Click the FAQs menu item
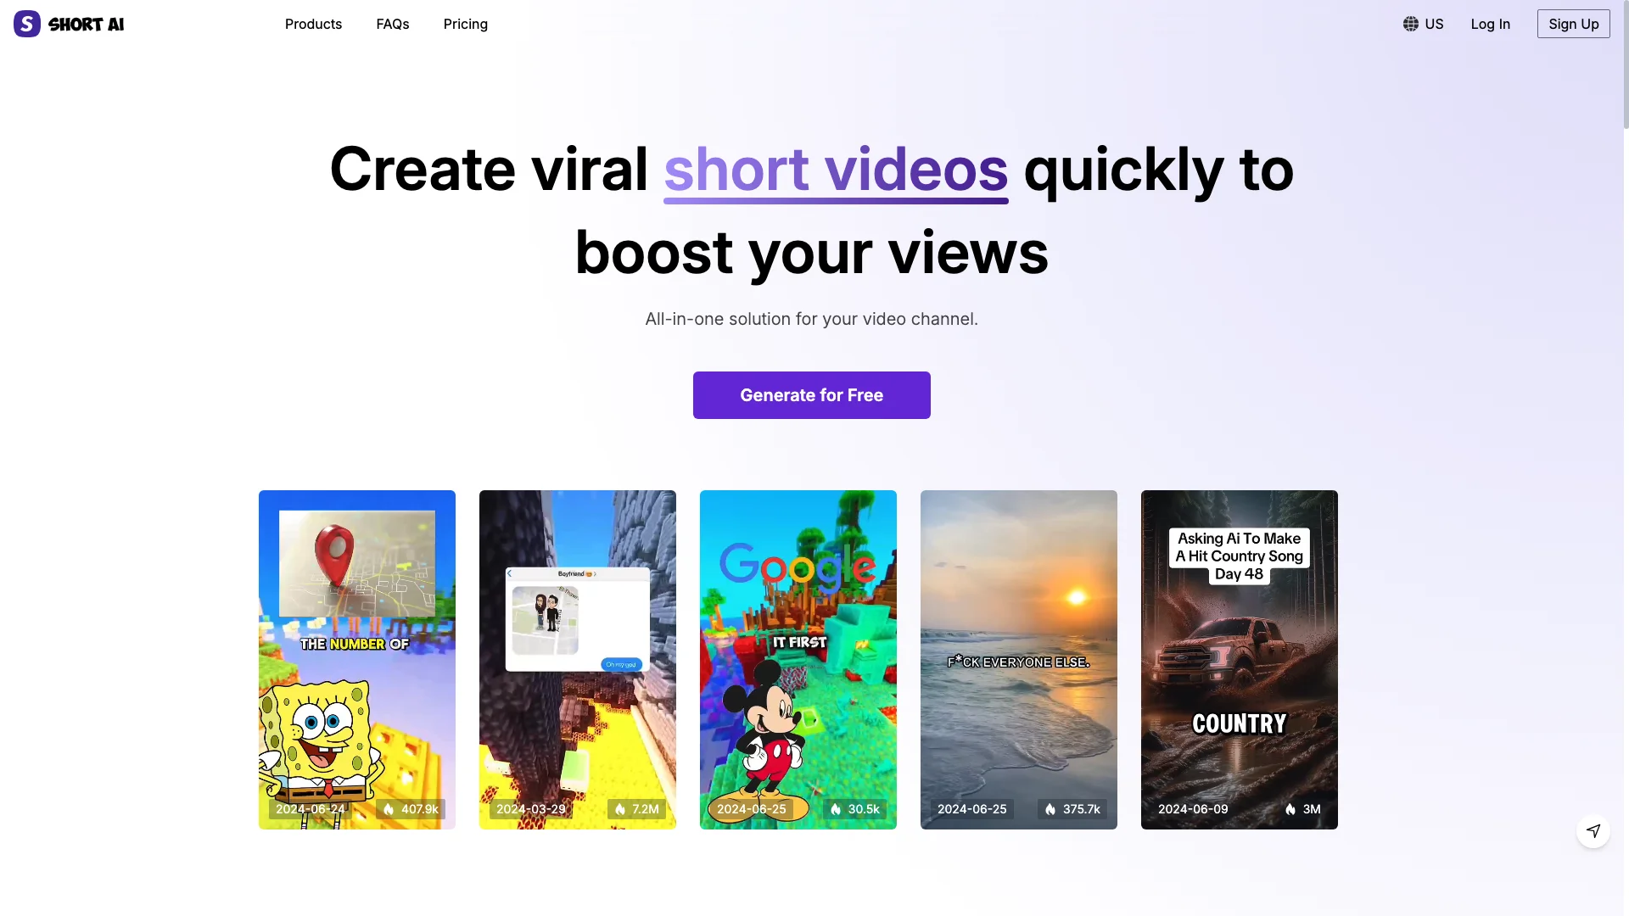 point(392,22)
